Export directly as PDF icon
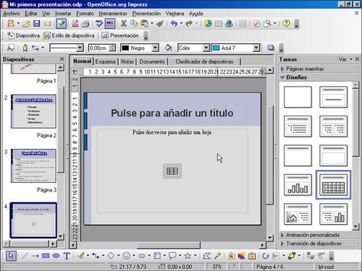This screenshot has height=271, width=362. point(75,24)
